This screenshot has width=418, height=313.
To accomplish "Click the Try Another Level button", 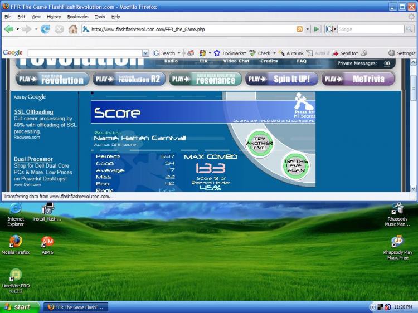I will [x=260, y=141].
